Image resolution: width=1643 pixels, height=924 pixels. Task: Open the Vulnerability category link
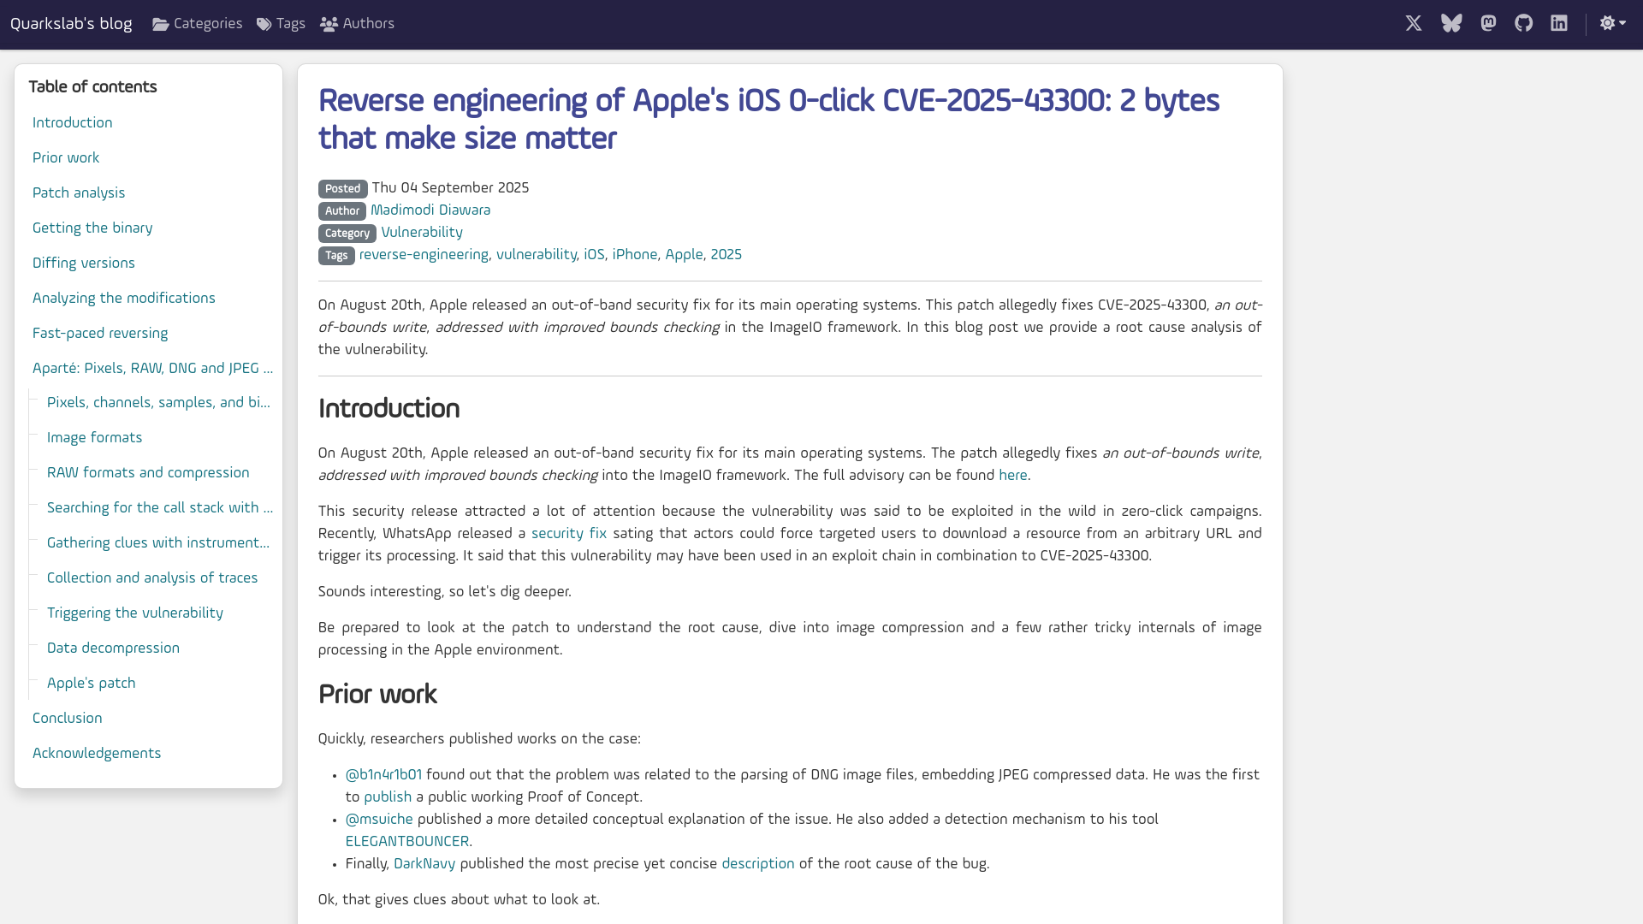click(422, 233)
